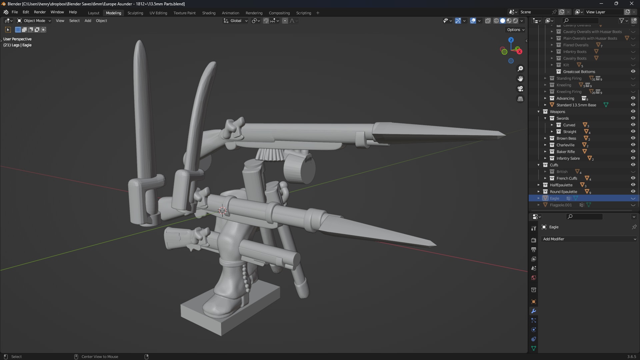Switch to the Sculpting workspace tab
This screenshot has width=640, height=360.
click(135, 13)
